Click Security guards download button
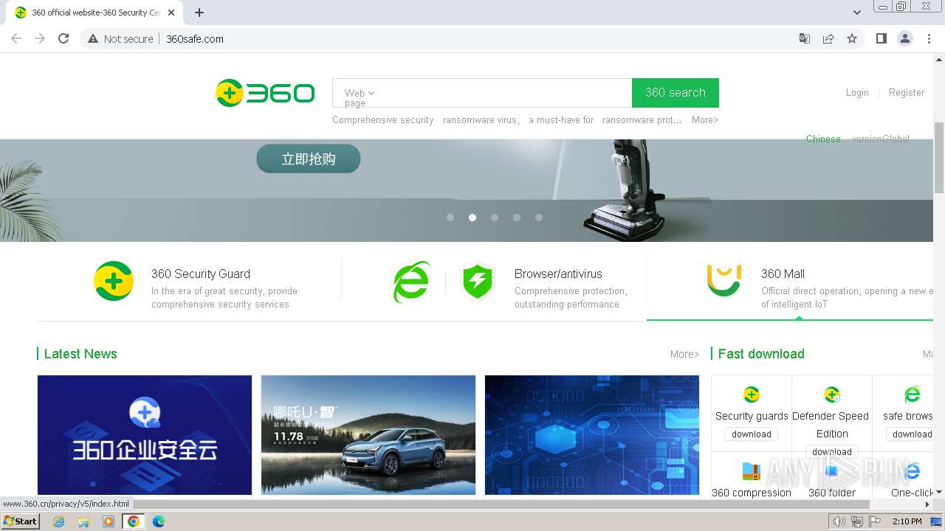This screenshot has width=945, height=531. coord(752,434)
